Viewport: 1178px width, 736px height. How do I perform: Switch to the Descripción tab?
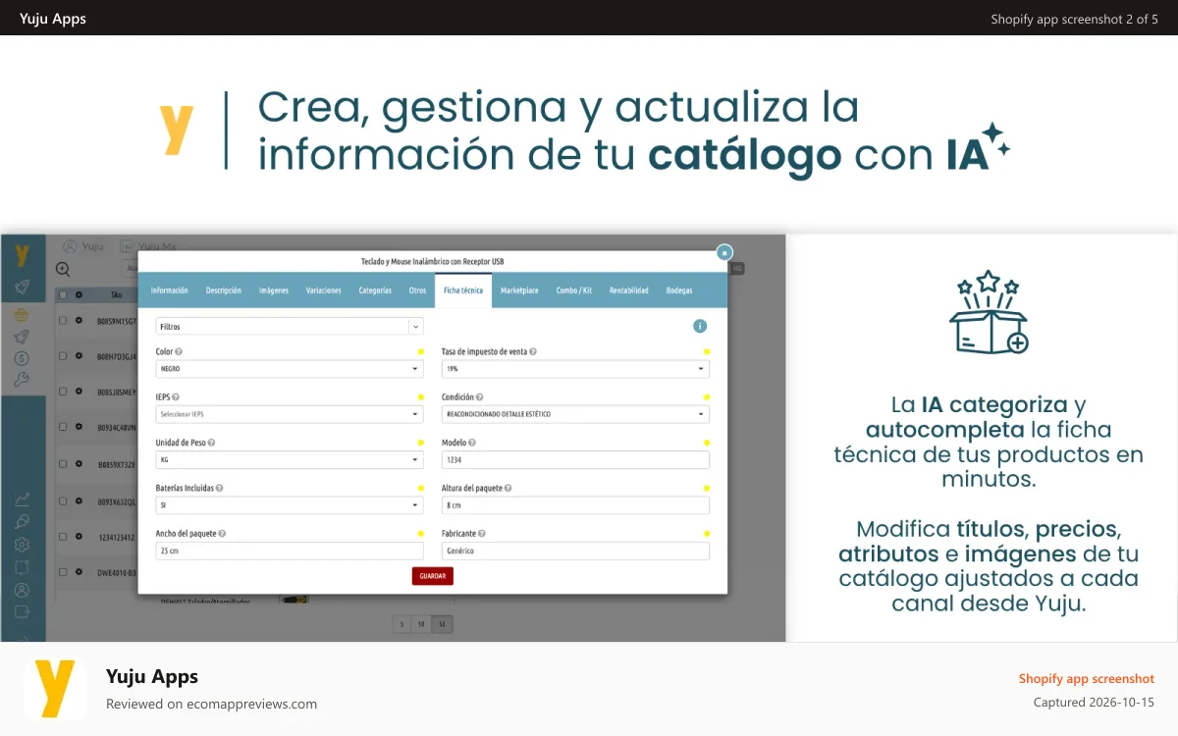pyautogui.click(x=223, y=290)
